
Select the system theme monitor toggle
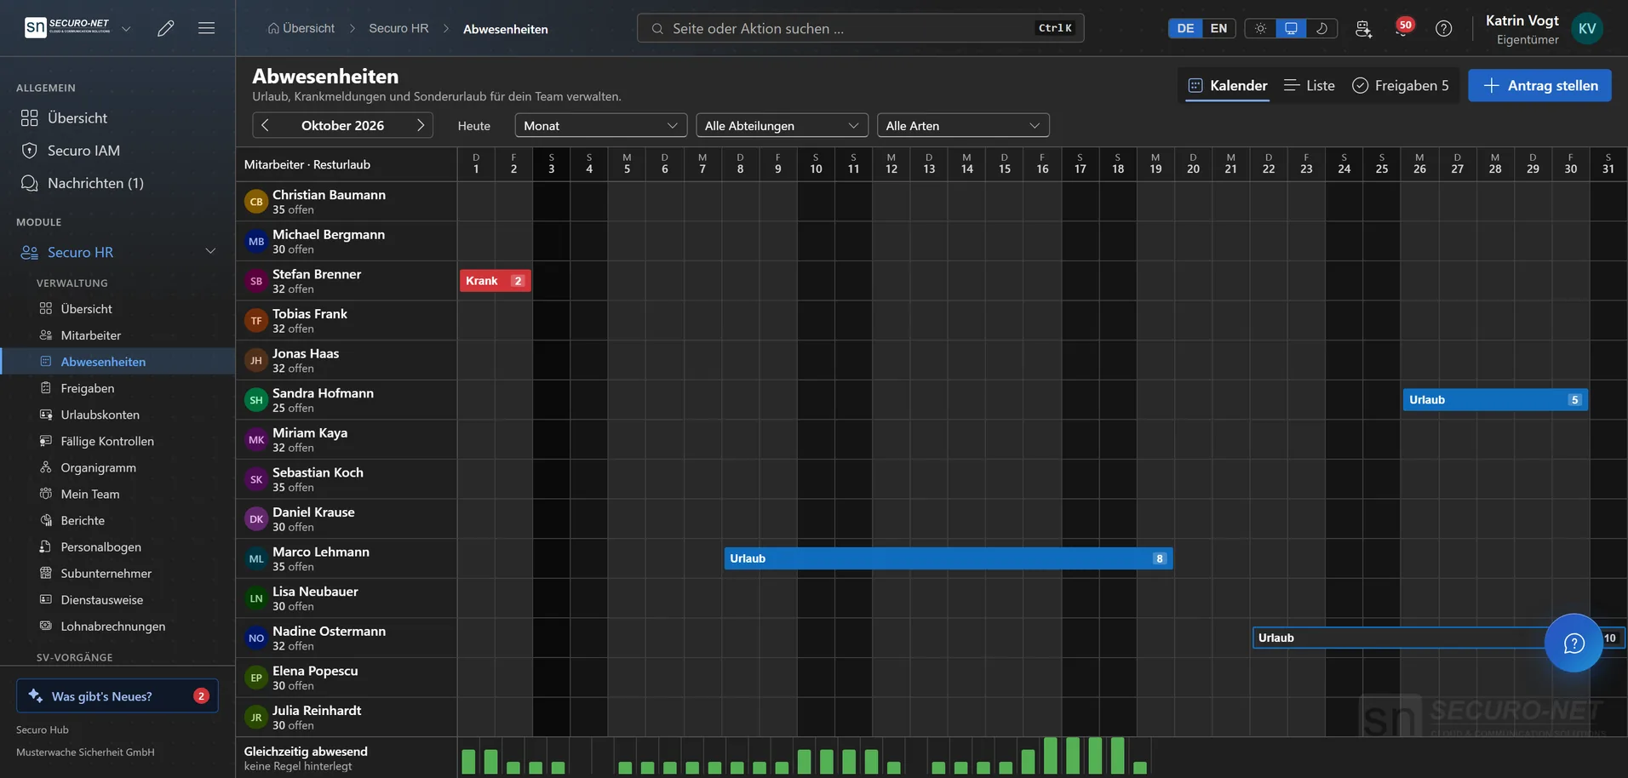click(x=1291, y=28)
